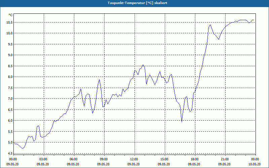Click the 09:00 time label
The height and width of the screenshot is (168, 269).
point(104,159)
